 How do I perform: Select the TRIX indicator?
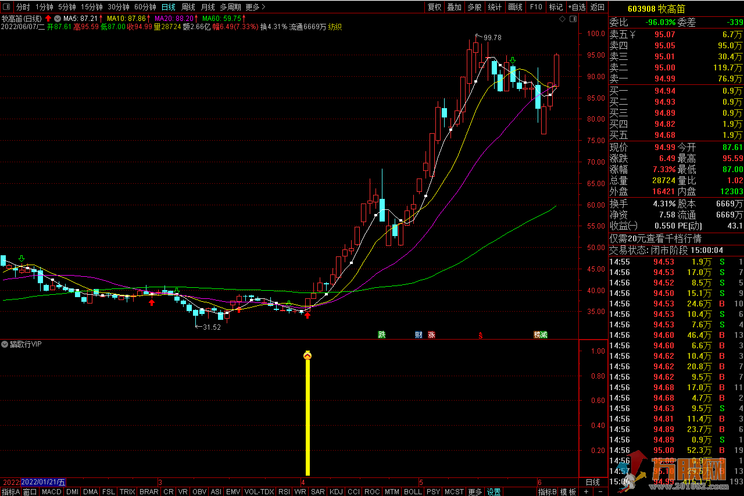pos(127,491)
